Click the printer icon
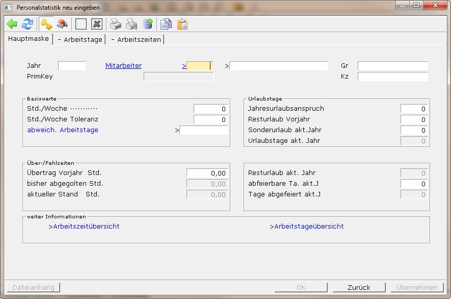This screenshot has height=299, width=451. tap(116, 24)
